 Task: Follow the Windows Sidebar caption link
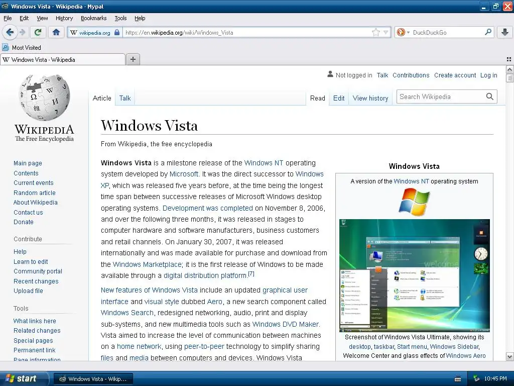pyautogui.click(x=454, y=347)
